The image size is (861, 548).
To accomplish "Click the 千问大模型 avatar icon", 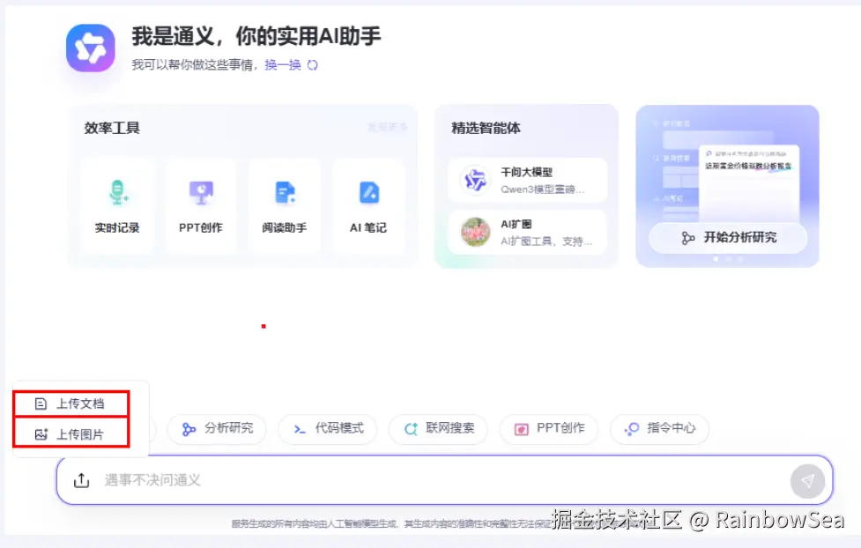I will tap(475, 180).
